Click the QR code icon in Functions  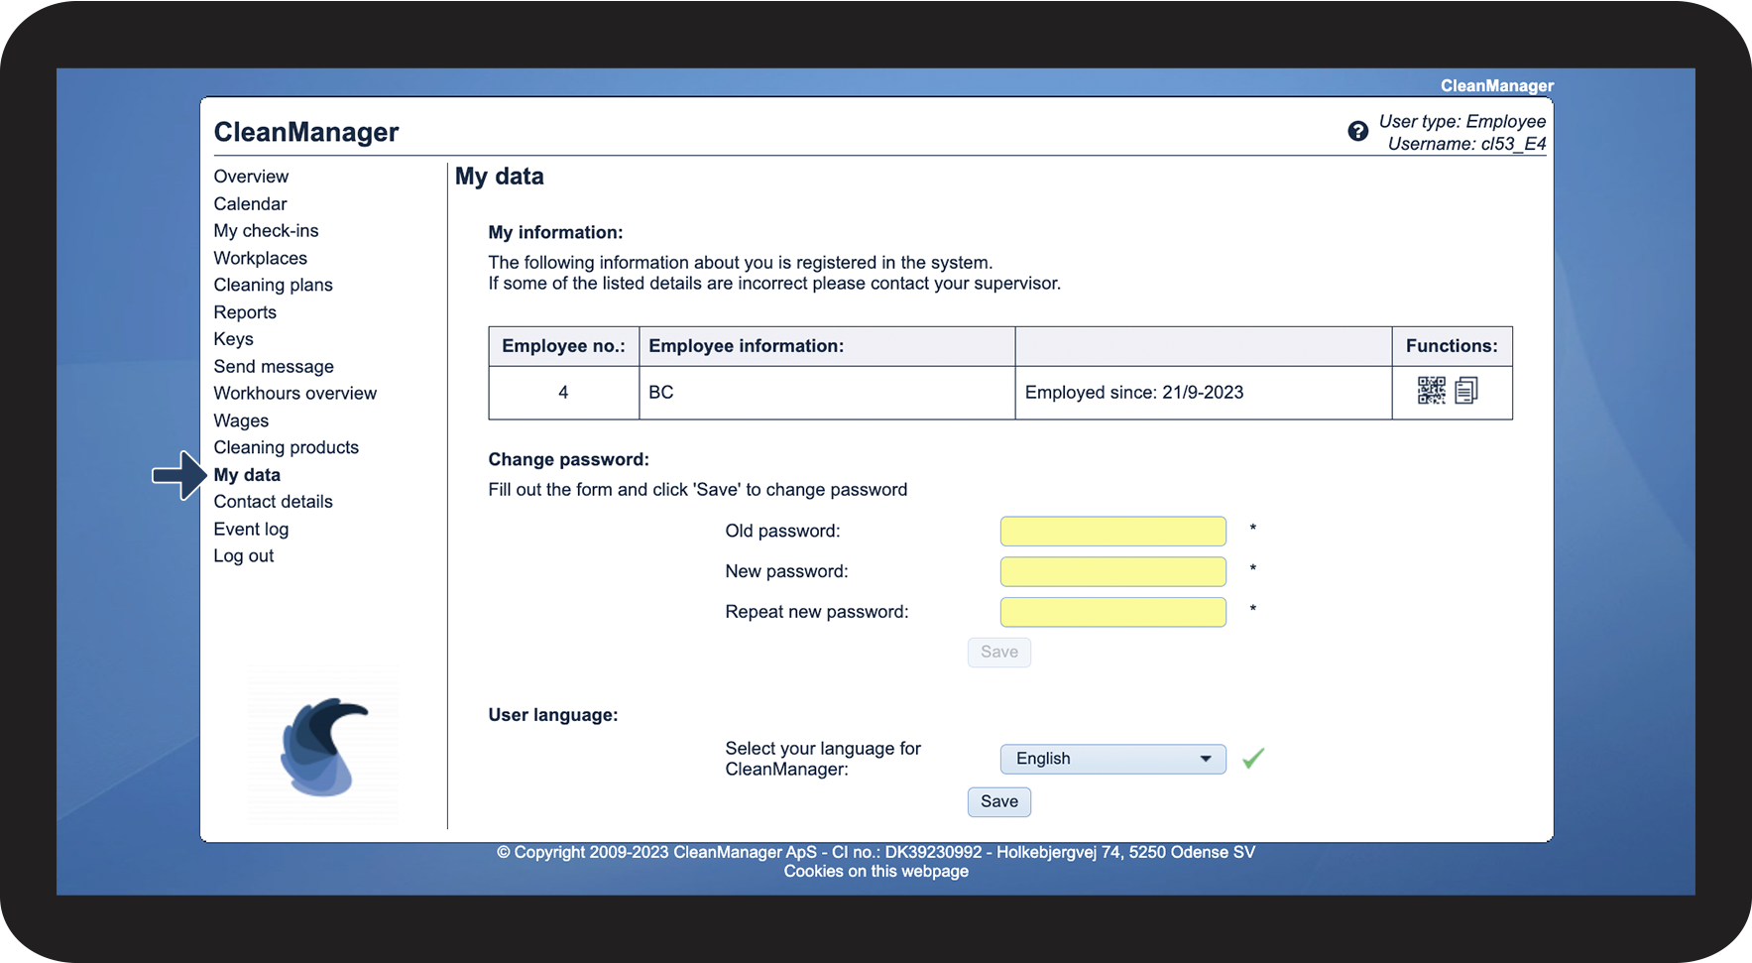point(1431,391)
